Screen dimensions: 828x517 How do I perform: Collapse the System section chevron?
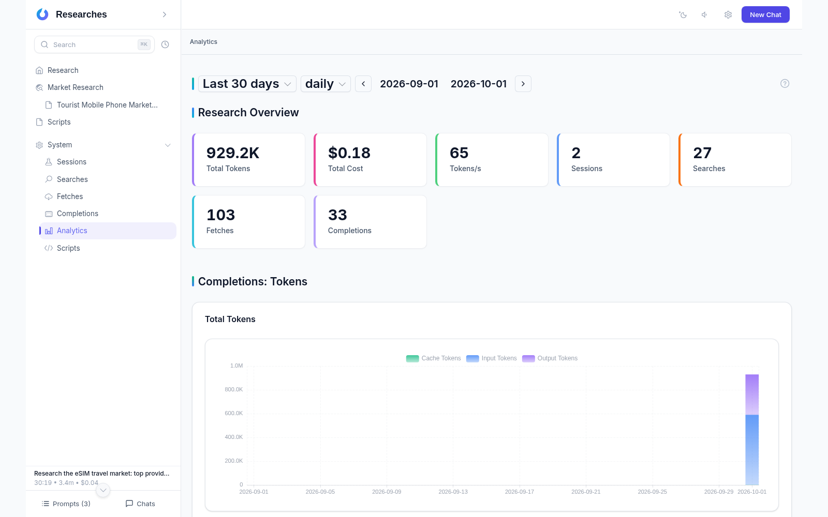[168, 145]
